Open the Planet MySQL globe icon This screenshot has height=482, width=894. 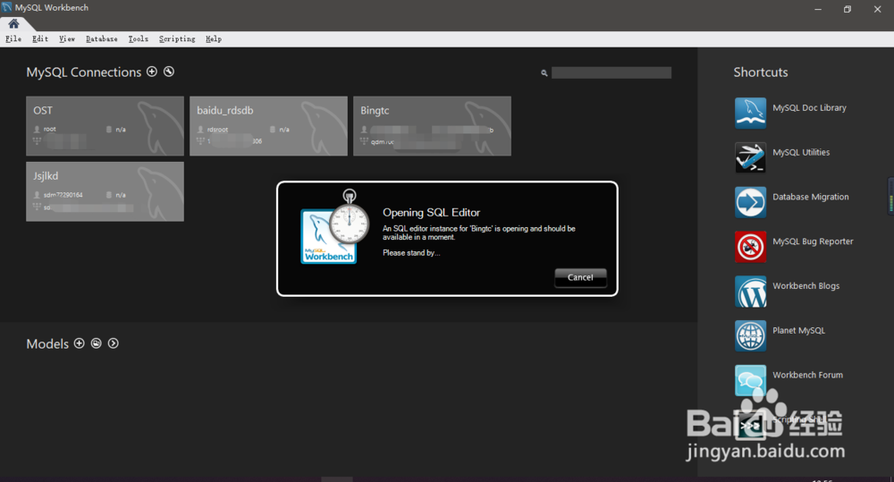pos(750,334)
